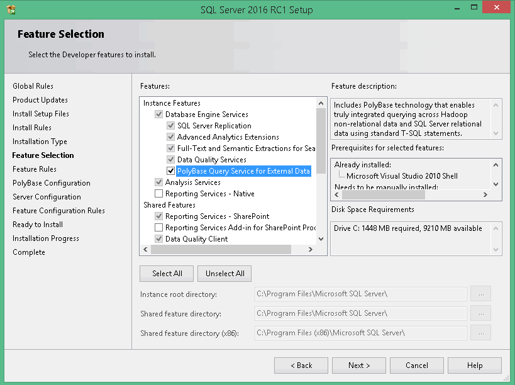The width and height of the screenshot is (515, 385).
Task: Click the Select All button
Action: tap(166, 273)
